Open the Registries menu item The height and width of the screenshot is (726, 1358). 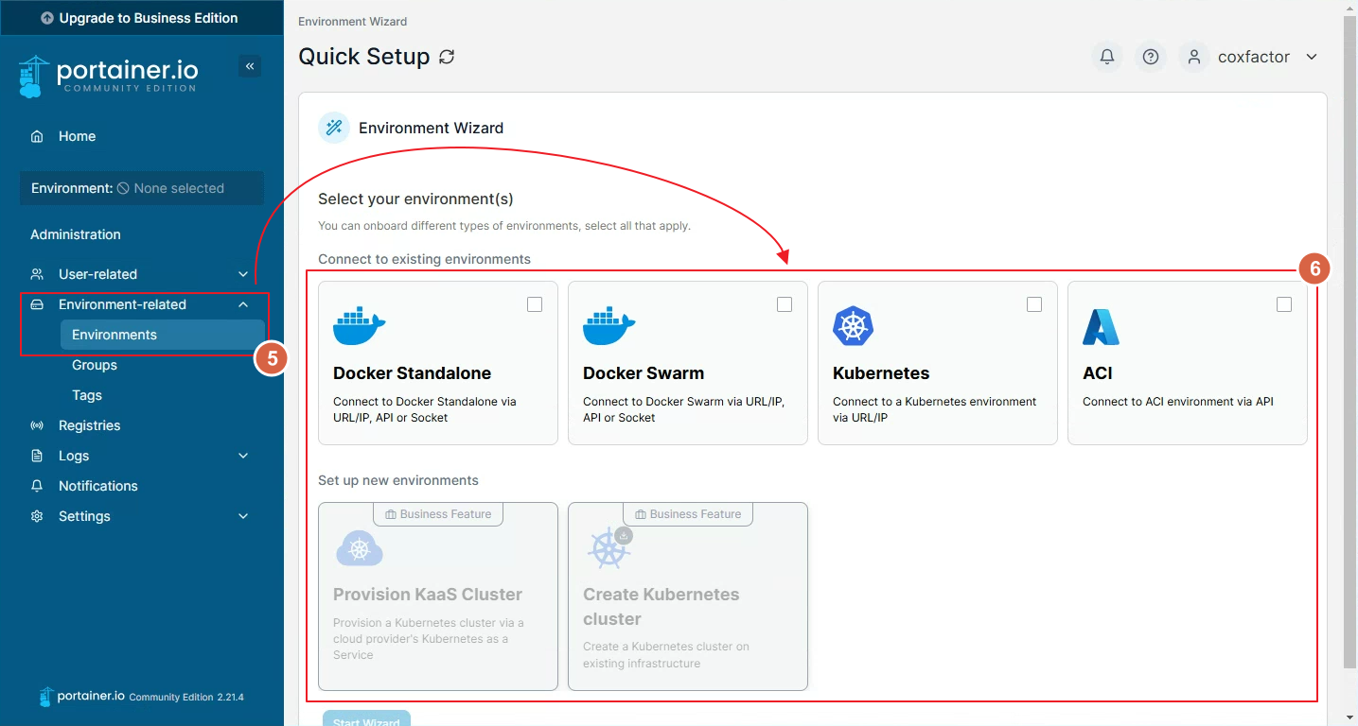coord(142,425)
